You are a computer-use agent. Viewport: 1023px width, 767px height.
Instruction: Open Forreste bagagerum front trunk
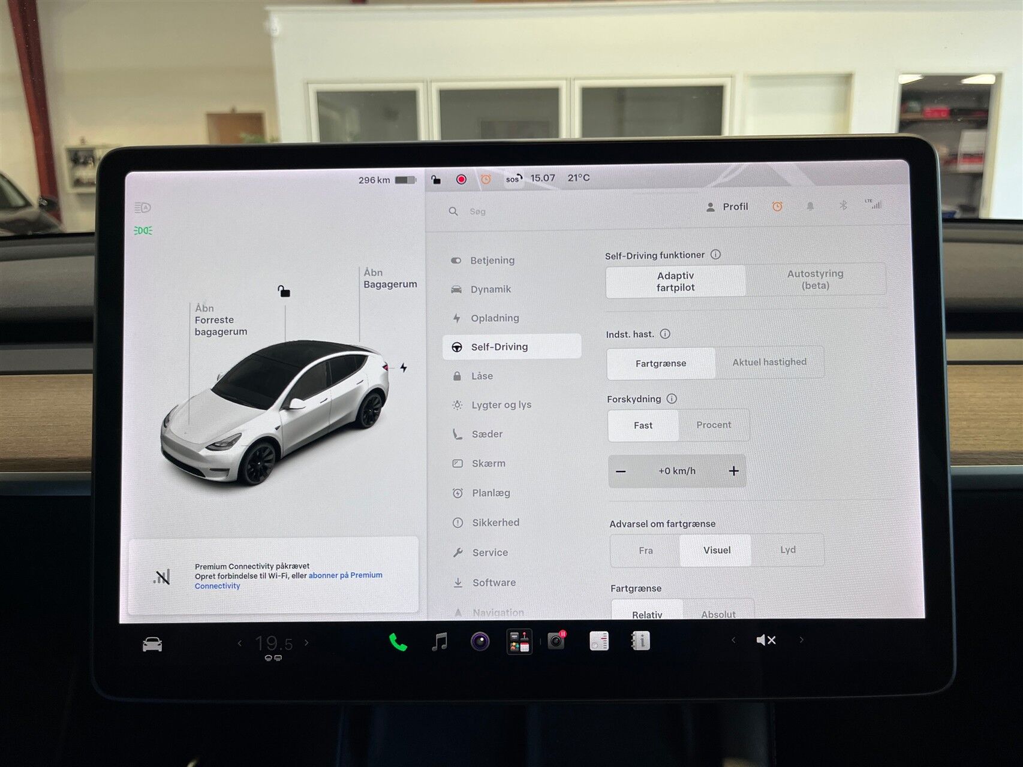click(221, 320)
